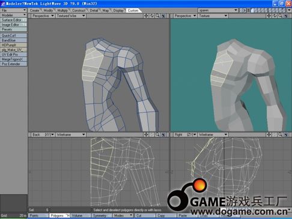Viewport: 292px width, 219px height.
Task: Open top-left viewport Perspective view dropdown
Action: pos(43,16)
